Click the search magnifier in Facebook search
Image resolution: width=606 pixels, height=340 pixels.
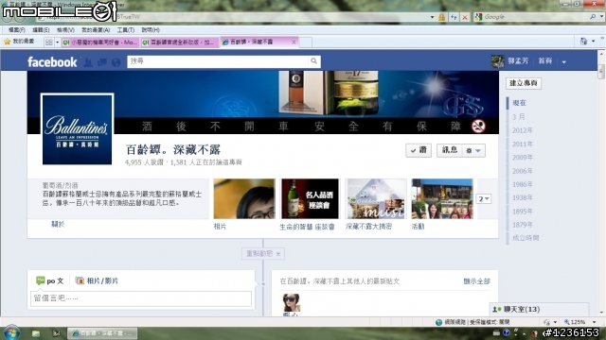pyautogui.click(x=313, y=60)
